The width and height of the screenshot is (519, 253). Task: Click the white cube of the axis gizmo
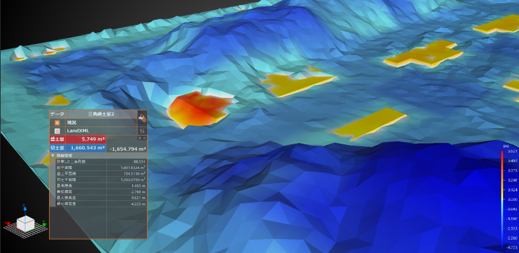[25, 224]
